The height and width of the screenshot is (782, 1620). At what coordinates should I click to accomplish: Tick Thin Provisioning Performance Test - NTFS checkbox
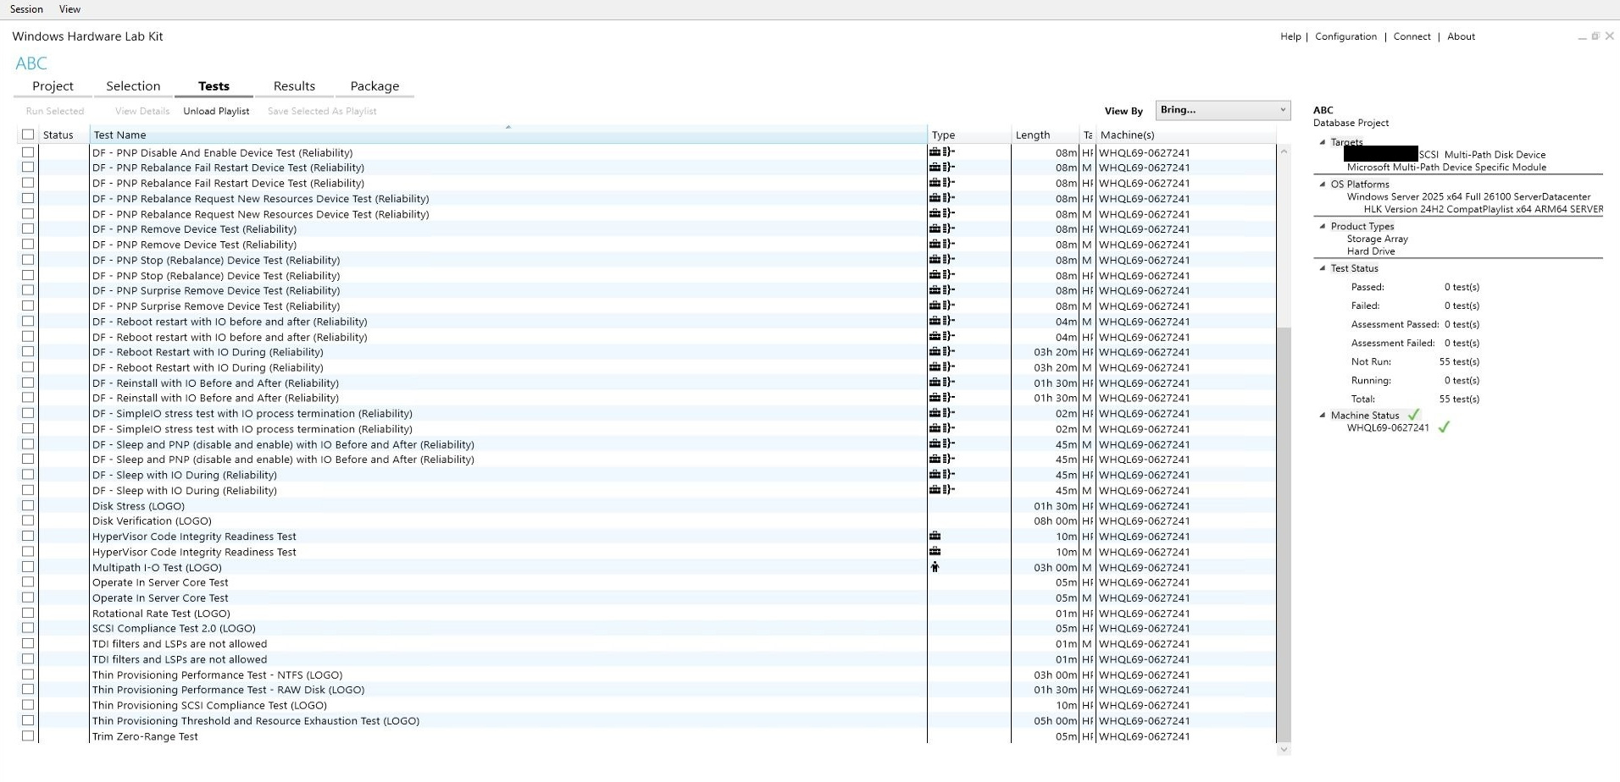28,675
